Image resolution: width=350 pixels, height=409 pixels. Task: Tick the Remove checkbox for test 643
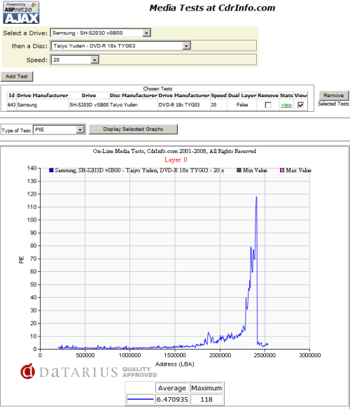point(268,105)
